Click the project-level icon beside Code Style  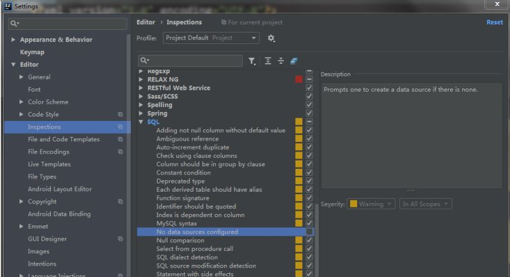pos(120,115)
